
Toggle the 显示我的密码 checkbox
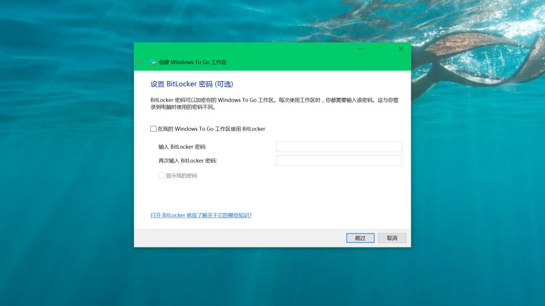coord(161,175)
